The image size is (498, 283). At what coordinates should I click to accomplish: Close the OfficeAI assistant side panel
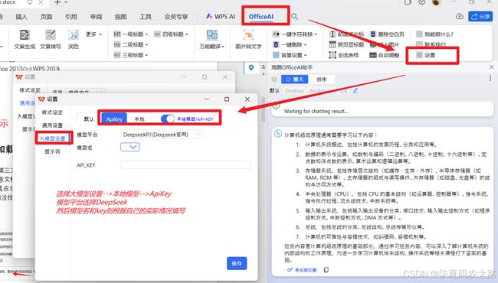click(491, 67)
